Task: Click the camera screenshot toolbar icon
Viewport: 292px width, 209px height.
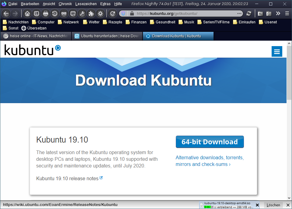Action: [269, 13]
